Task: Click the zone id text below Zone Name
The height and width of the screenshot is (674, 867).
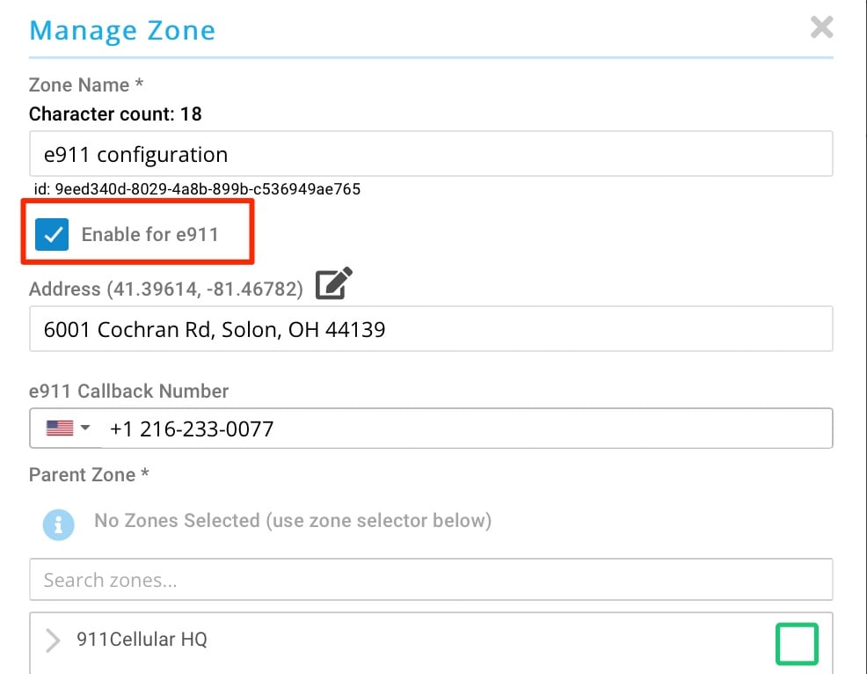Action: [197, 189]
